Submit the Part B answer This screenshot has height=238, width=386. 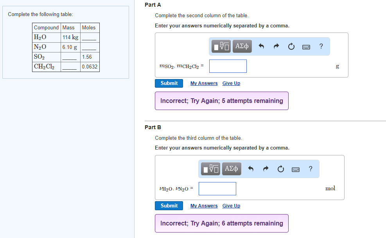click(x=169, y=206)
